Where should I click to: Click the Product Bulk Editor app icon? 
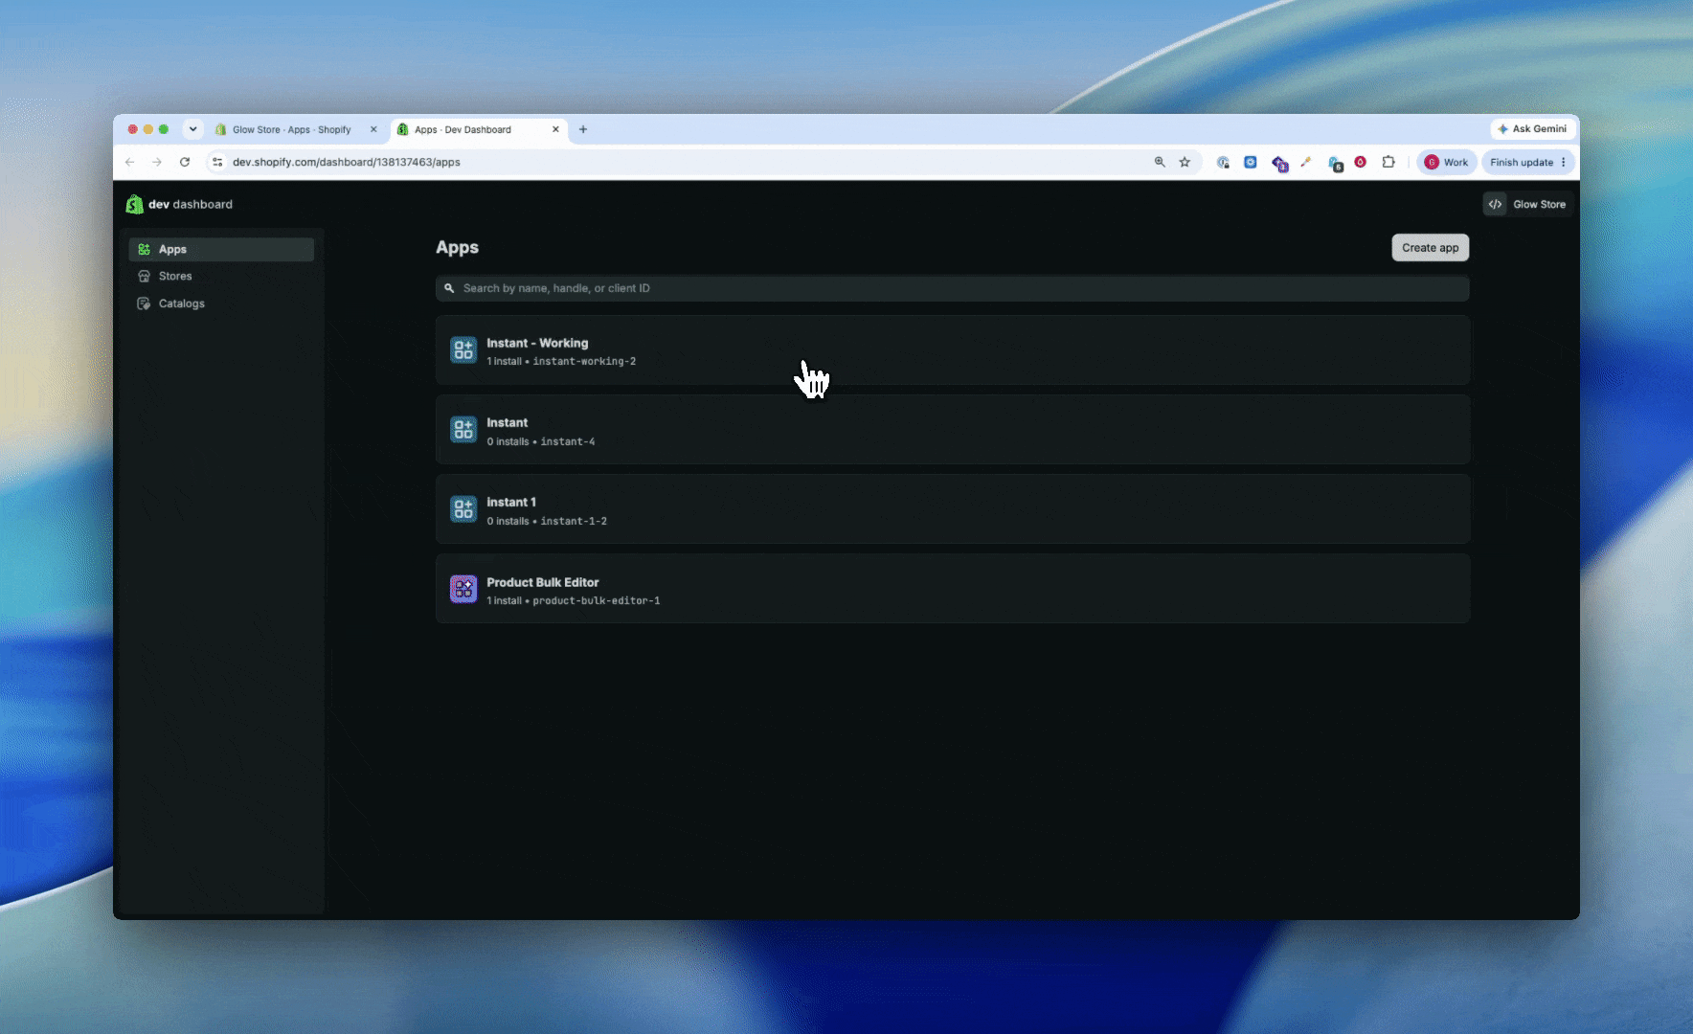pyautogui.click(x=463, y=589)
